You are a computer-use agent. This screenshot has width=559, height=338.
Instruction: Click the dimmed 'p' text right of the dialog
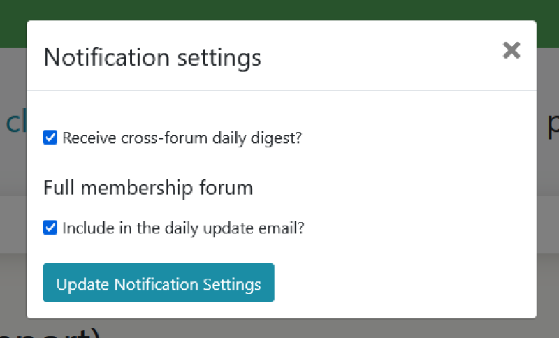551,124
